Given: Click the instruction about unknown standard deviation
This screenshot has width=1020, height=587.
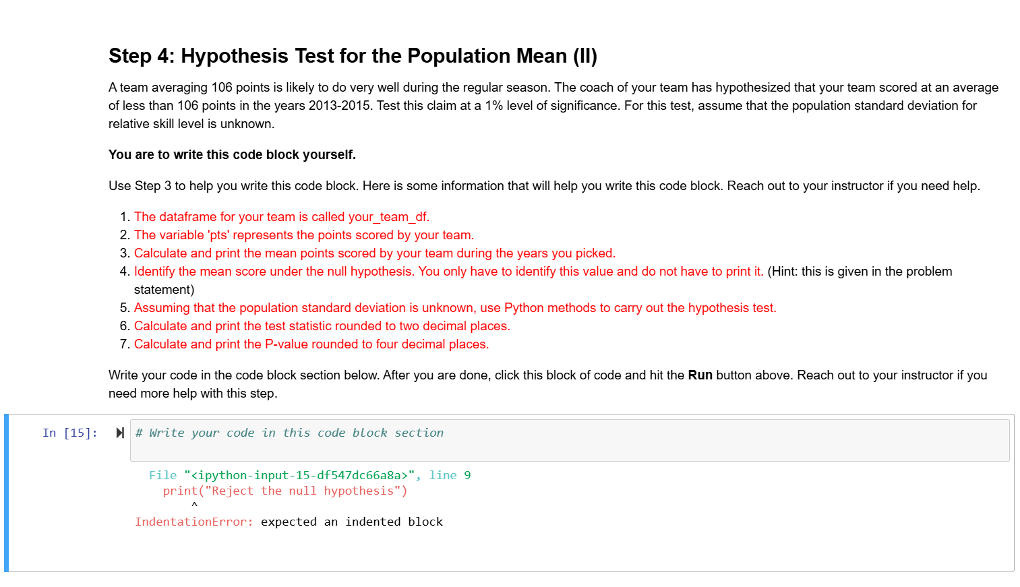Looking at the screenshot, I should coord(455,307).
